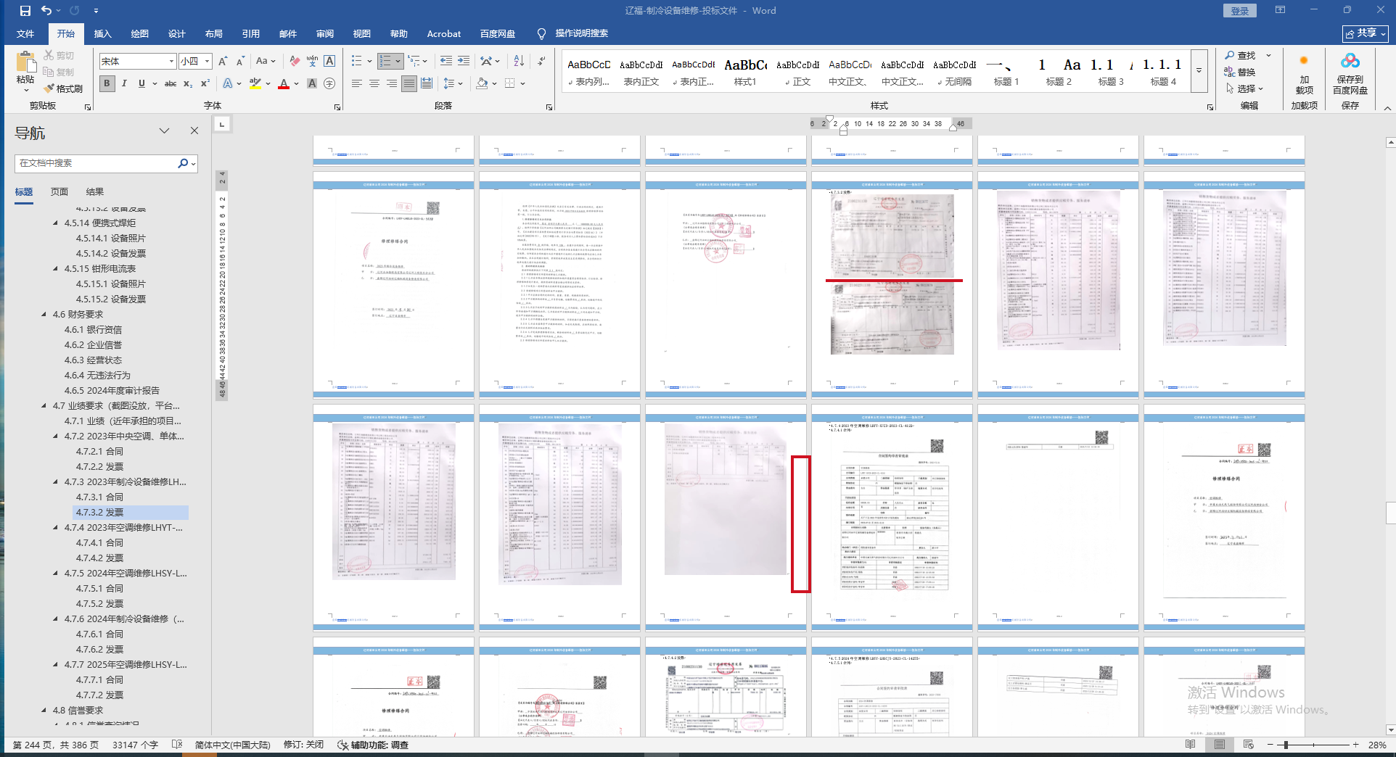Expand the styles gallery
The height and width of the screenshot is (757, 1396).
click(1199, 70)
